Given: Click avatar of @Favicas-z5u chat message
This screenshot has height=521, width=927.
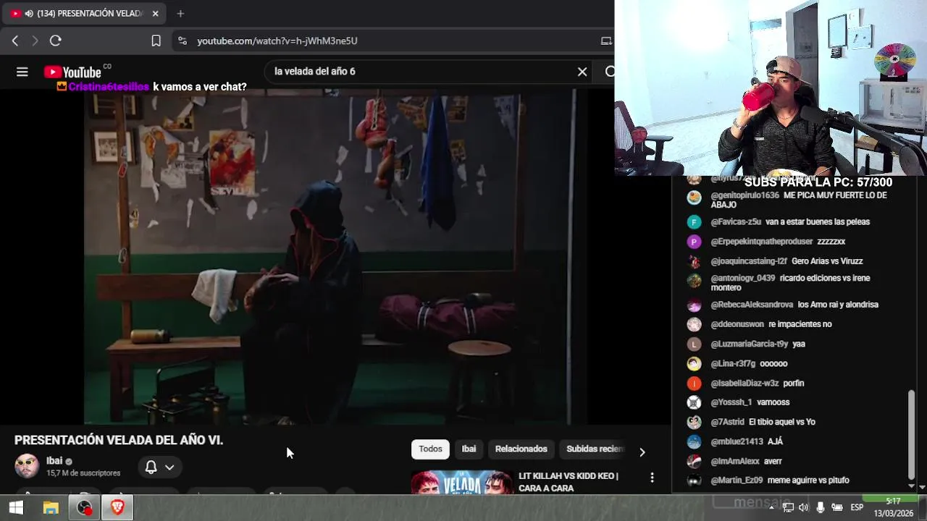Looking at the screenshot, I should (694, 222).
